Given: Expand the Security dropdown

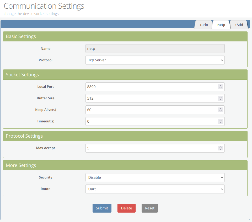Looking at the screenshot, I should tap(155, 177).
